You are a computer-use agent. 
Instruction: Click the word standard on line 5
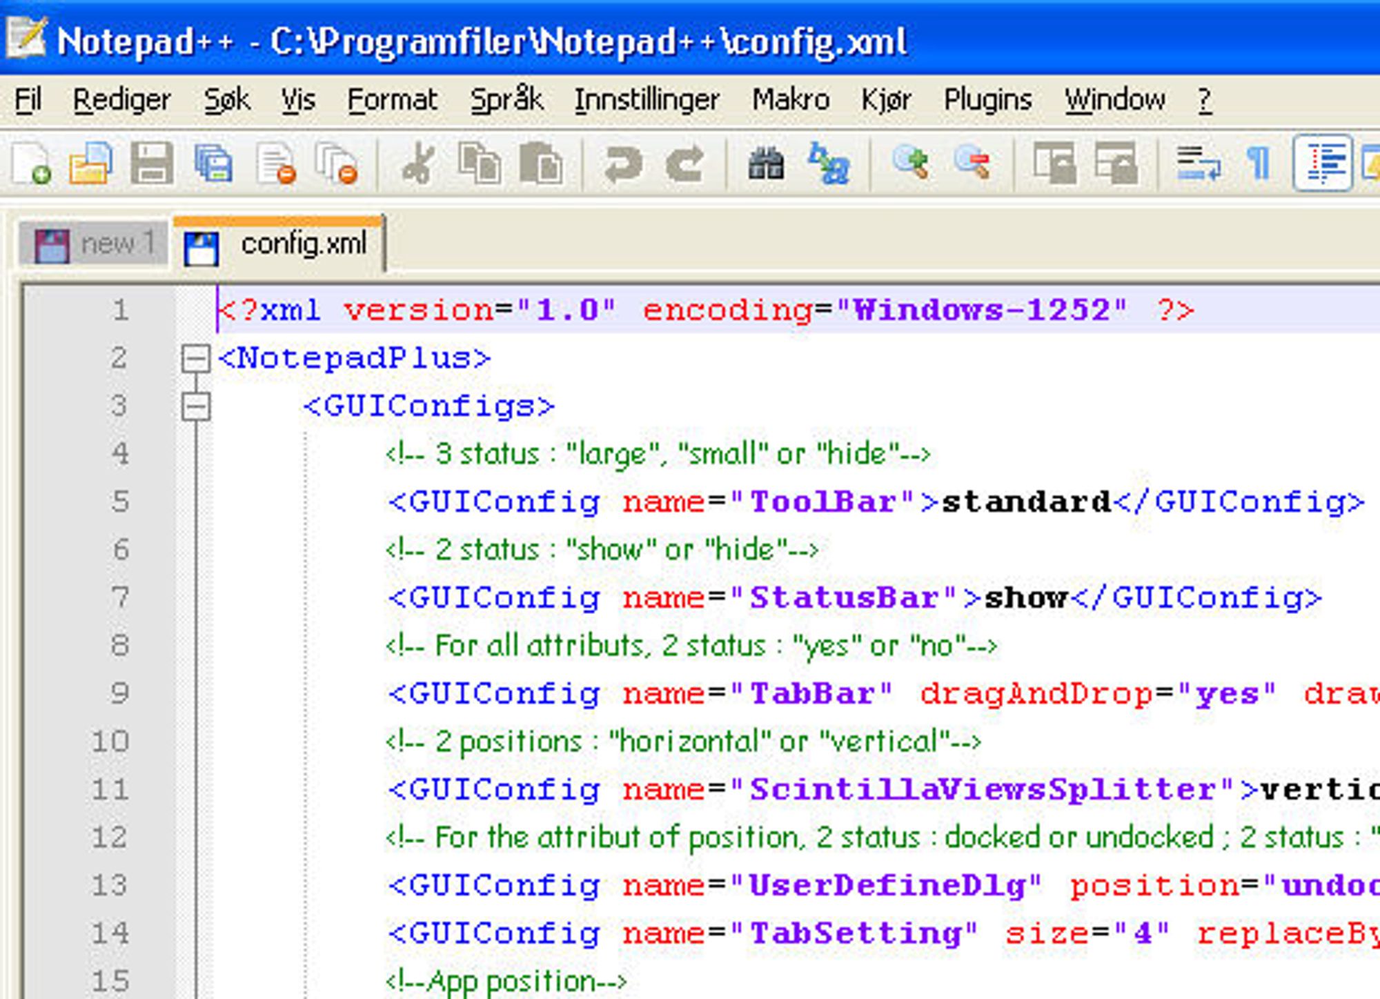pyautogui.click(x=1027, y=502)
